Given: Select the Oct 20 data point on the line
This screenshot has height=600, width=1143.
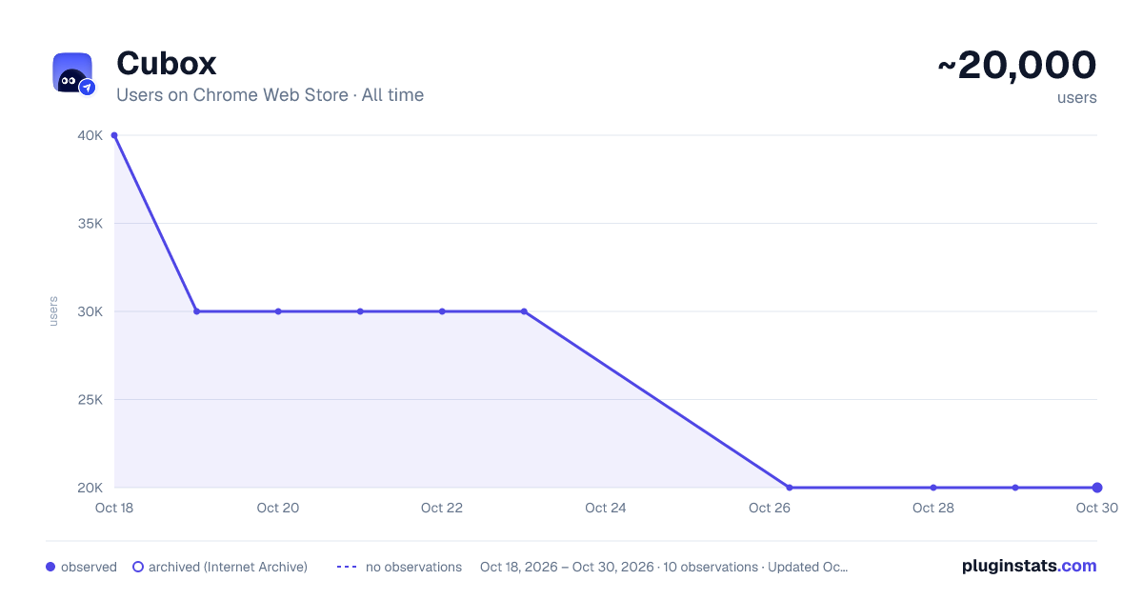Looking at the screenshot, I should [x=278, y=311].
